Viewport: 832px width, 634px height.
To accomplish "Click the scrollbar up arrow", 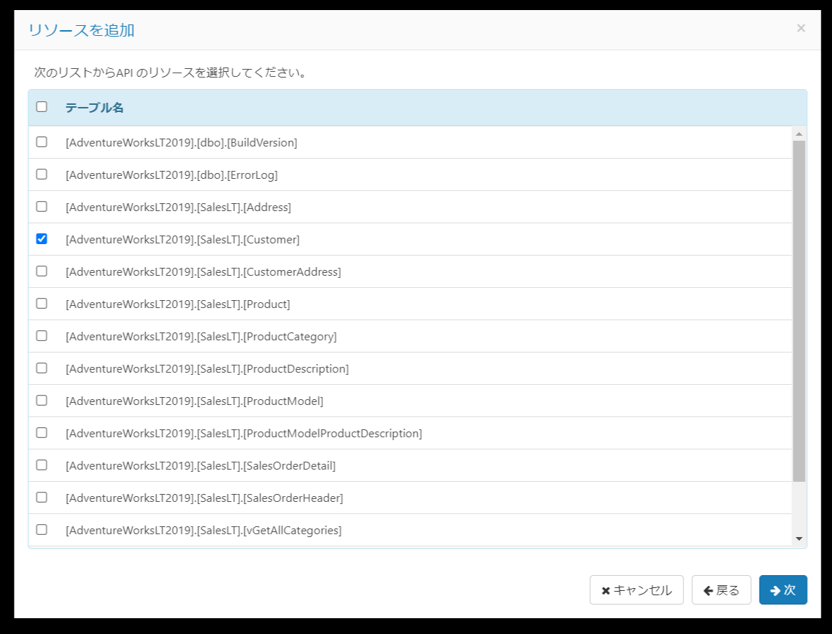I will pyautogui.click(x=799, y=134).
